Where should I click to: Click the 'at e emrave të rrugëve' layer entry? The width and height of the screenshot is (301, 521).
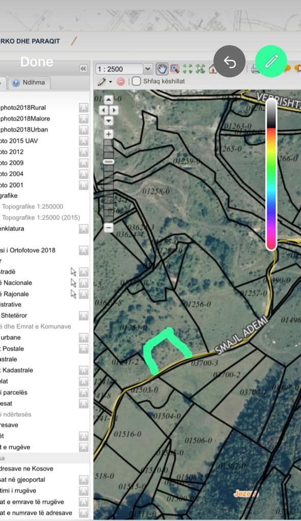(x=32, y=502)
